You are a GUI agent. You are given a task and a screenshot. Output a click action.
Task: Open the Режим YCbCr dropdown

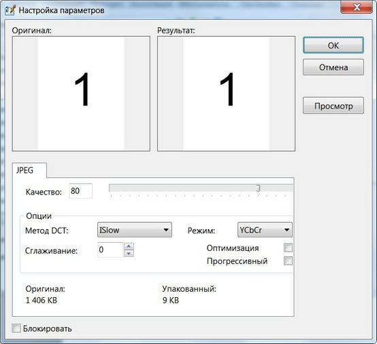265,230
